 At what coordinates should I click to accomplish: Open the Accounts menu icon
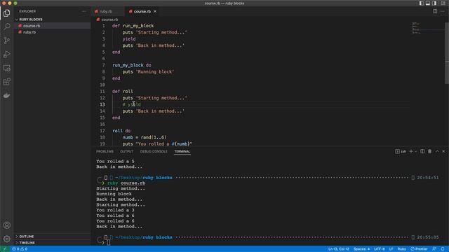point(6,225)
